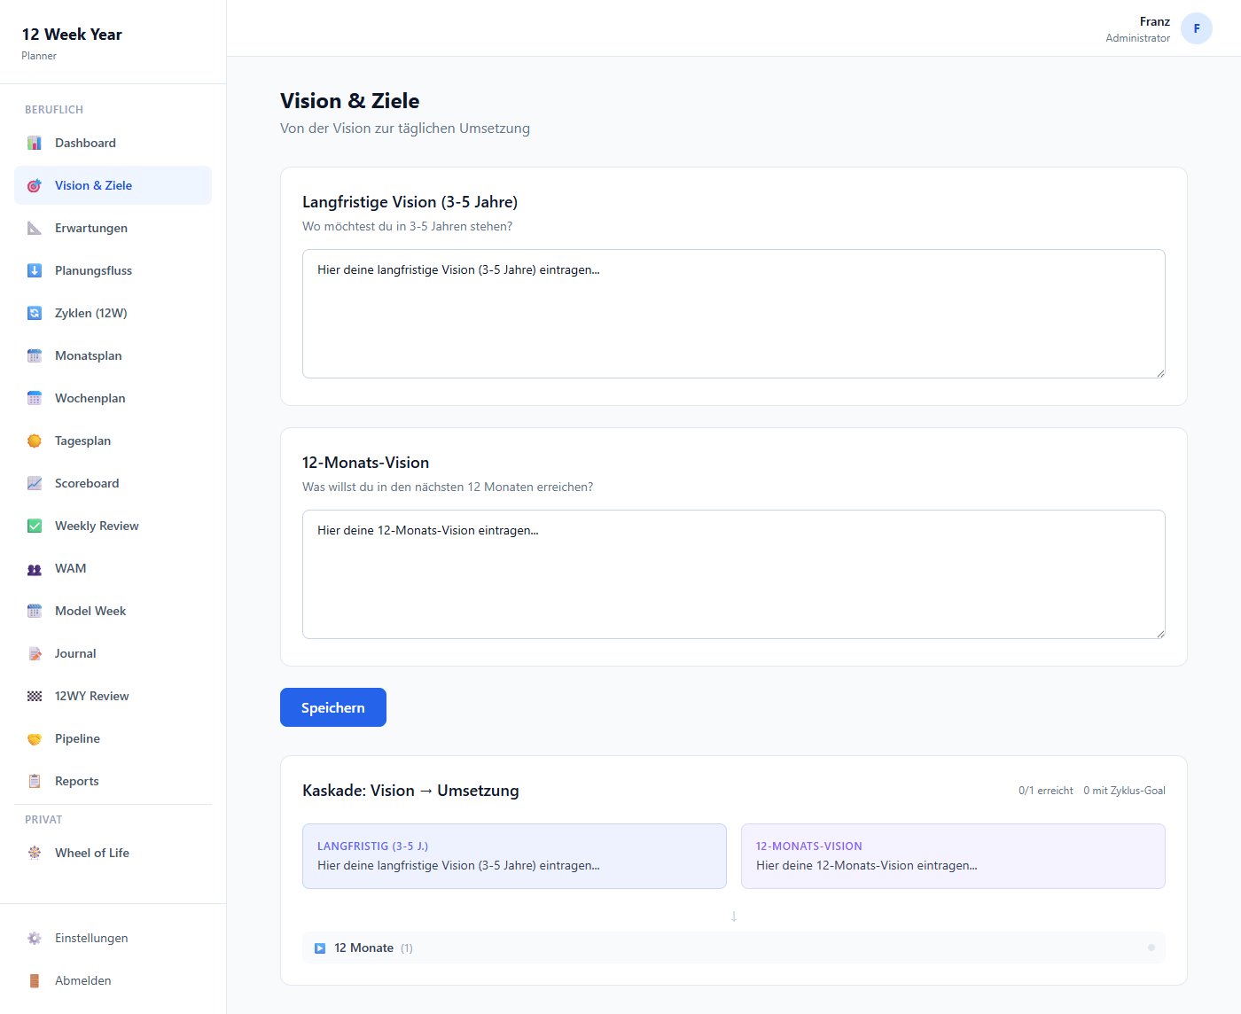This screenshot has width=1241, height=1014.
Task: Click the Wheel of Life icon
Action: pos(35,854)
